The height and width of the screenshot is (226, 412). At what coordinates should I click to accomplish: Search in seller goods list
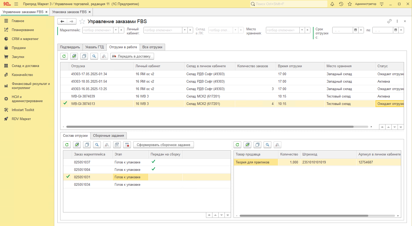267,145
